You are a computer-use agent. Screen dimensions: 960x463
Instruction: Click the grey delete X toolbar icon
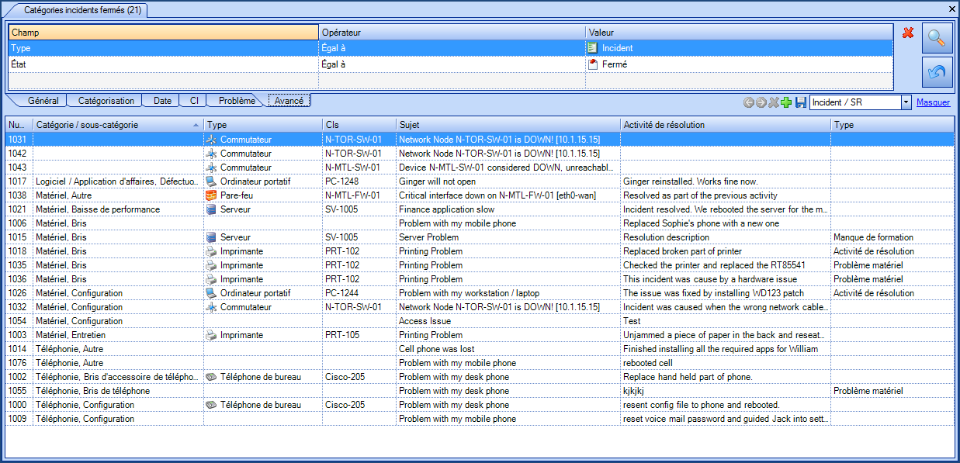[x=774, y=102]
